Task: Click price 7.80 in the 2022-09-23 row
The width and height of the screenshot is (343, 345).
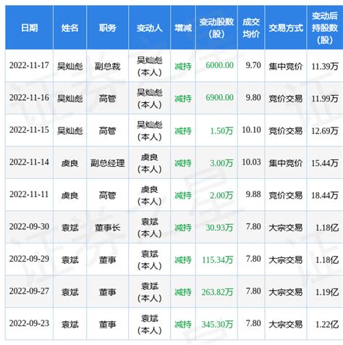Action: pos(253,323)
